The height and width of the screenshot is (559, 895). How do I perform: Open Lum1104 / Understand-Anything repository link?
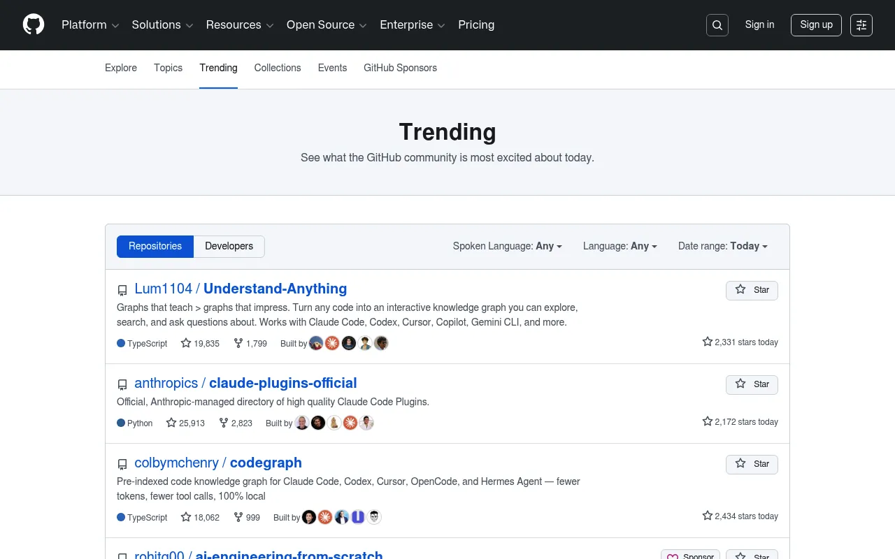(241, 289)
